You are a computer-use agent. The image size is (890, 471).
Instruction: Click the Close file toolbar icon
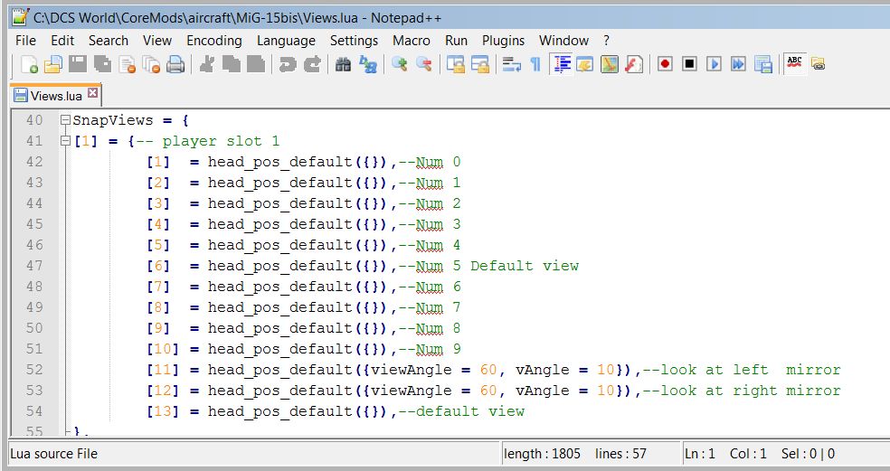128,64
